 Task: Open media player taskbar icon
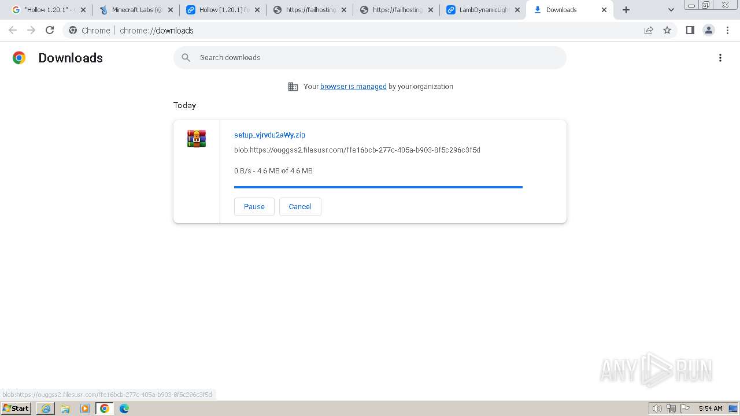coord(85,408)
